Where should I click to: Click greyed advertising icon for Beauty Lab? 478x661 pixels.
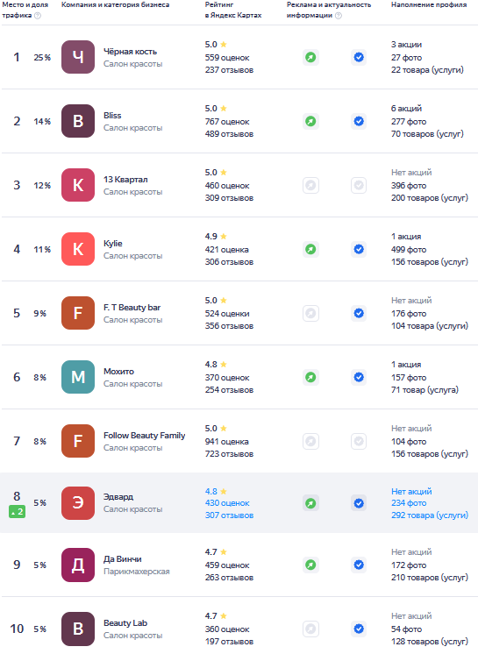point(310,629)
